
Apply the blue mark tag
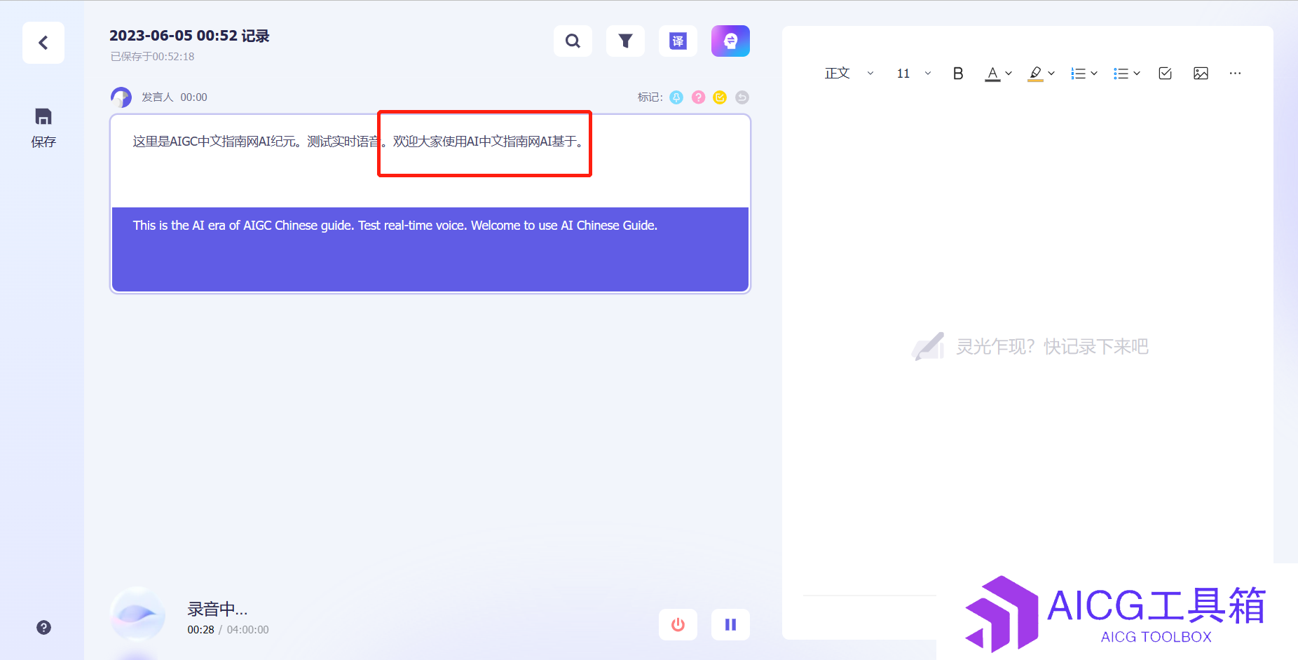click(676, 97)
